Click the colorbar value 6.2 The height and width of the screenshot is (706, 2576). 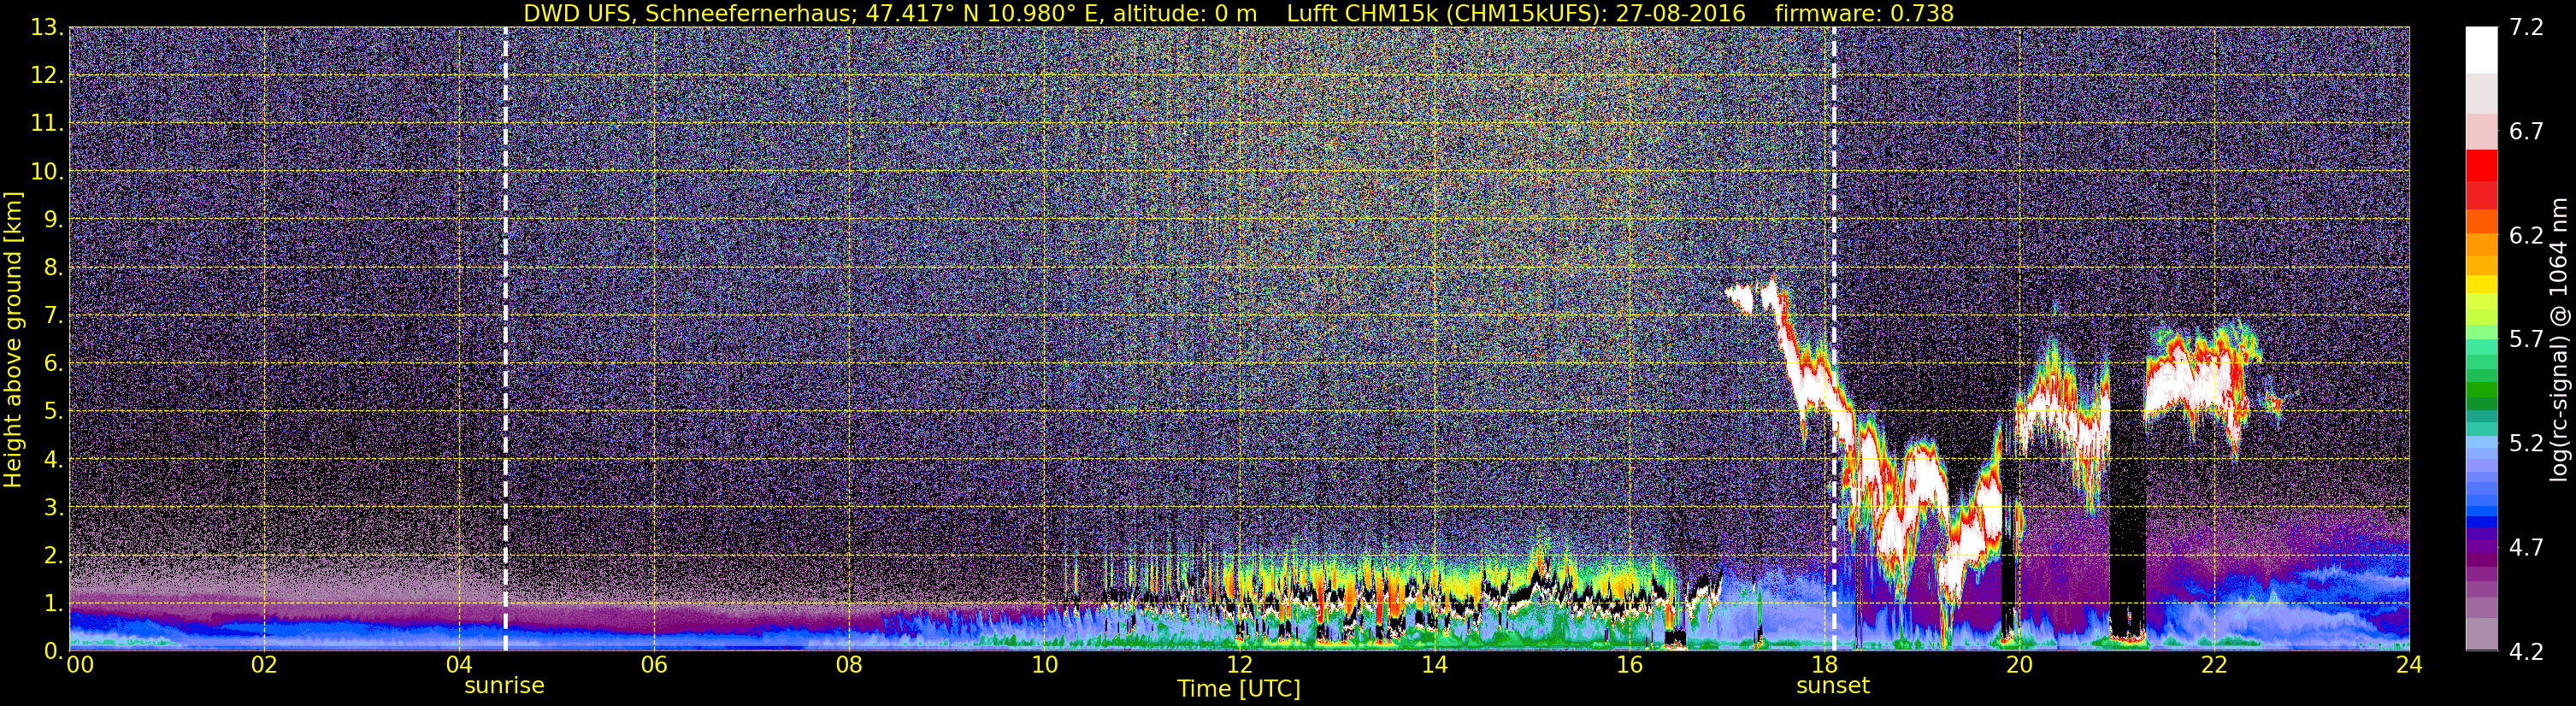[x=2526, y=236]
